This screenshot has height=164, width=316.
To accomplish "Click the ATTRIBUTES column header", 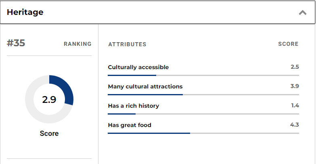I will click(127, 44).
